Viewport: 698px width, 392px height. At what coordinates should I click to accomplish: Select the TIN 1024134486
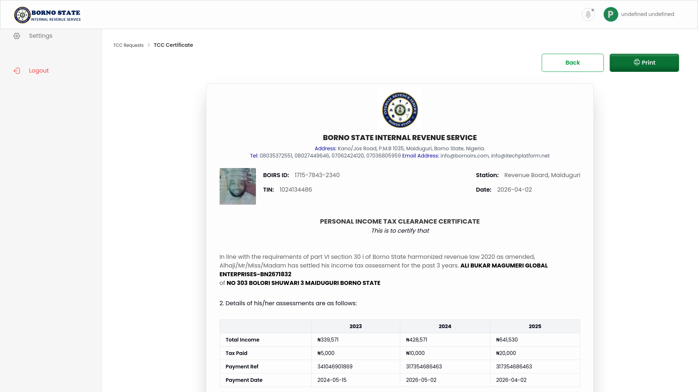296,190
